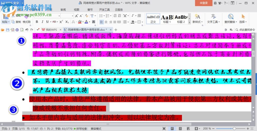Screen dimensions: 257x131
Task: Increase paragraph indent
Action: coord(120,16)
